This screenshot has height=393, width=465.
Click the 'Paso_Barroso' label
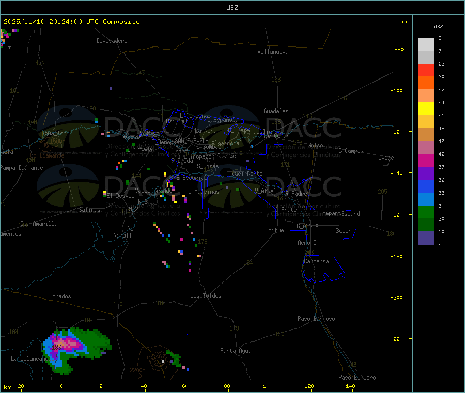pos(316,319)
